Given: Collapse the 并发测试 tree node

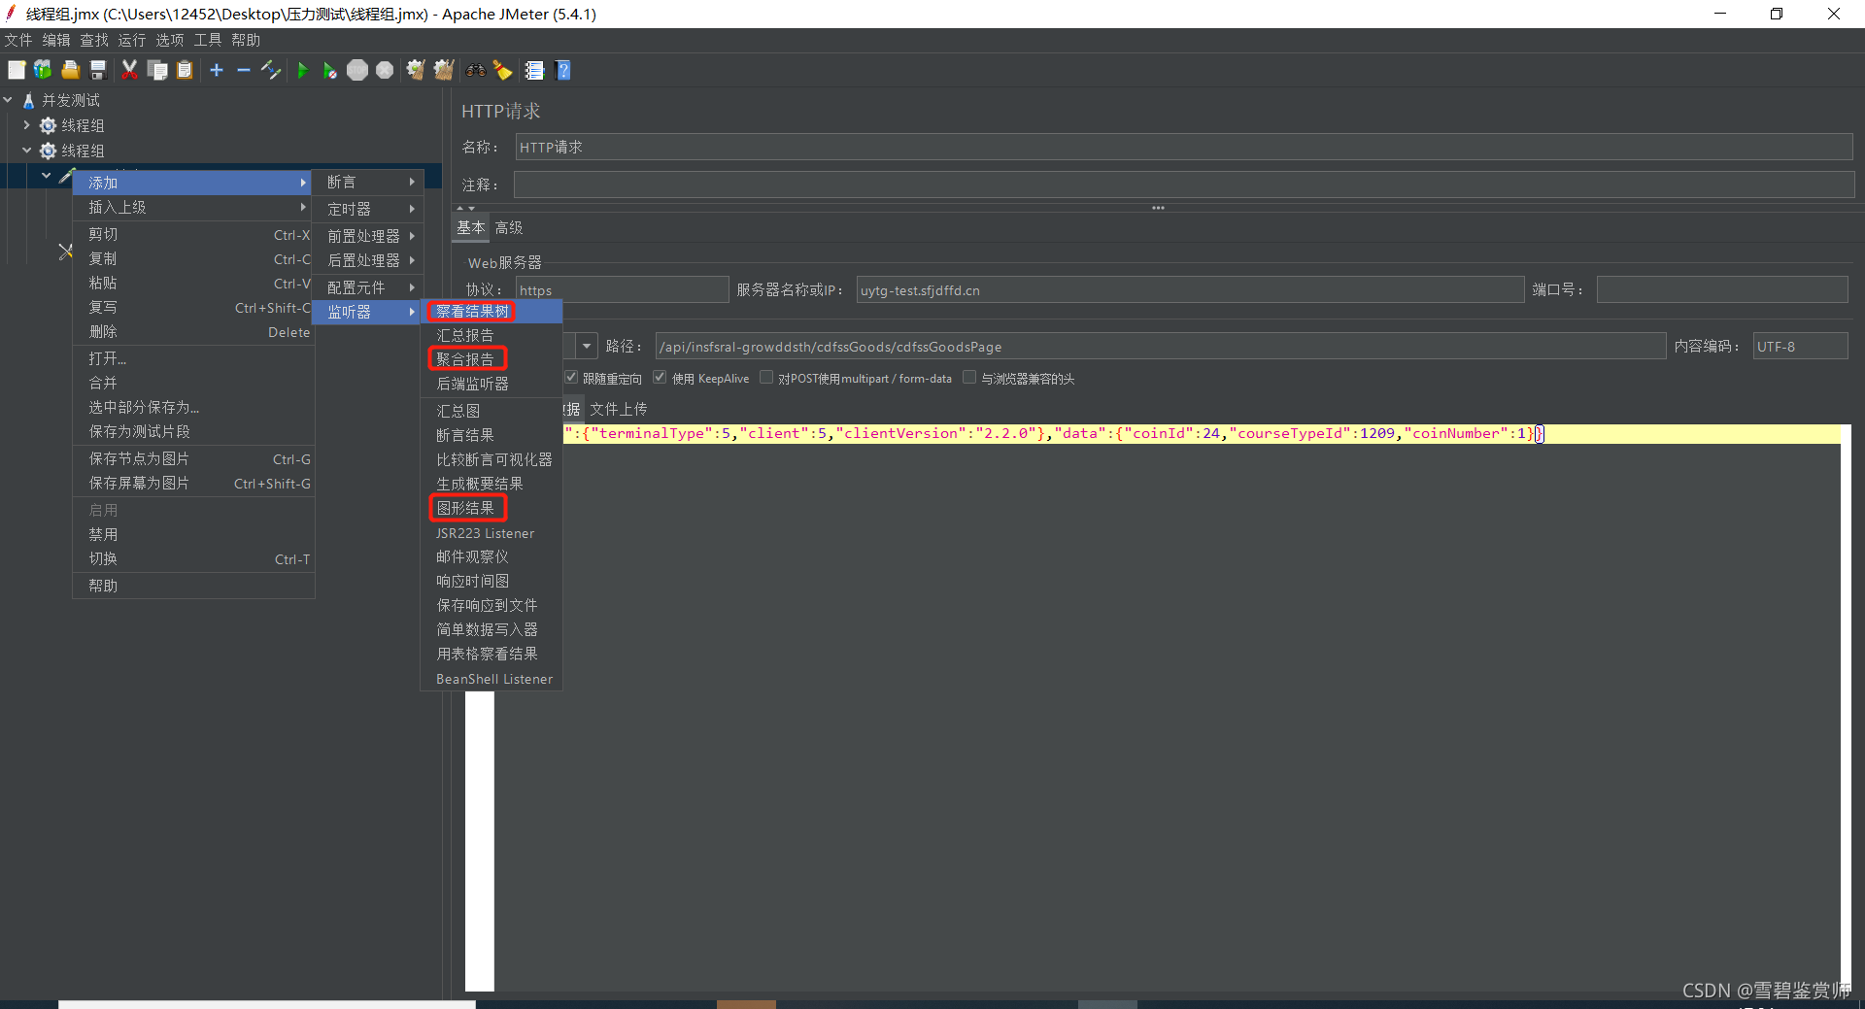Looking at the screenshot, I should point(8,99).
